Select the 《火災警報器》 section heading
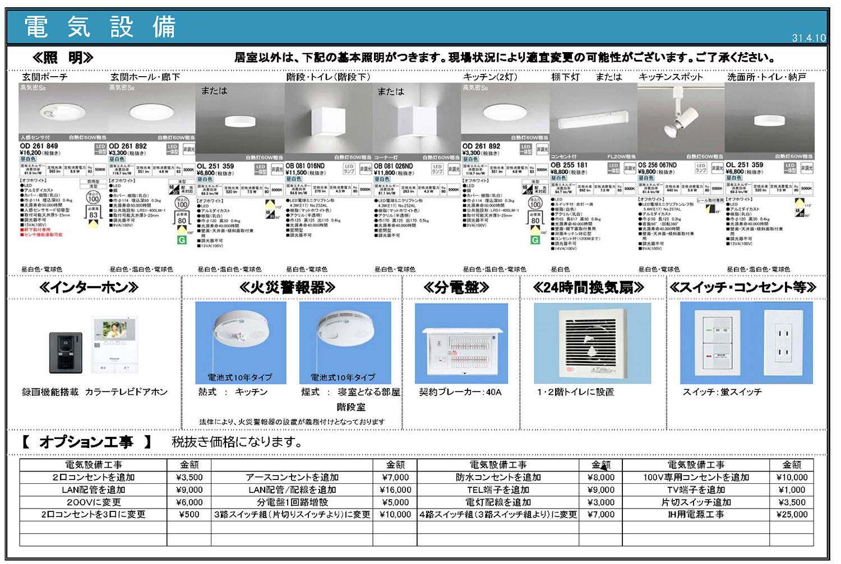Screen dimensions: 841x564 pyautogui.click(x=287, y=288)
